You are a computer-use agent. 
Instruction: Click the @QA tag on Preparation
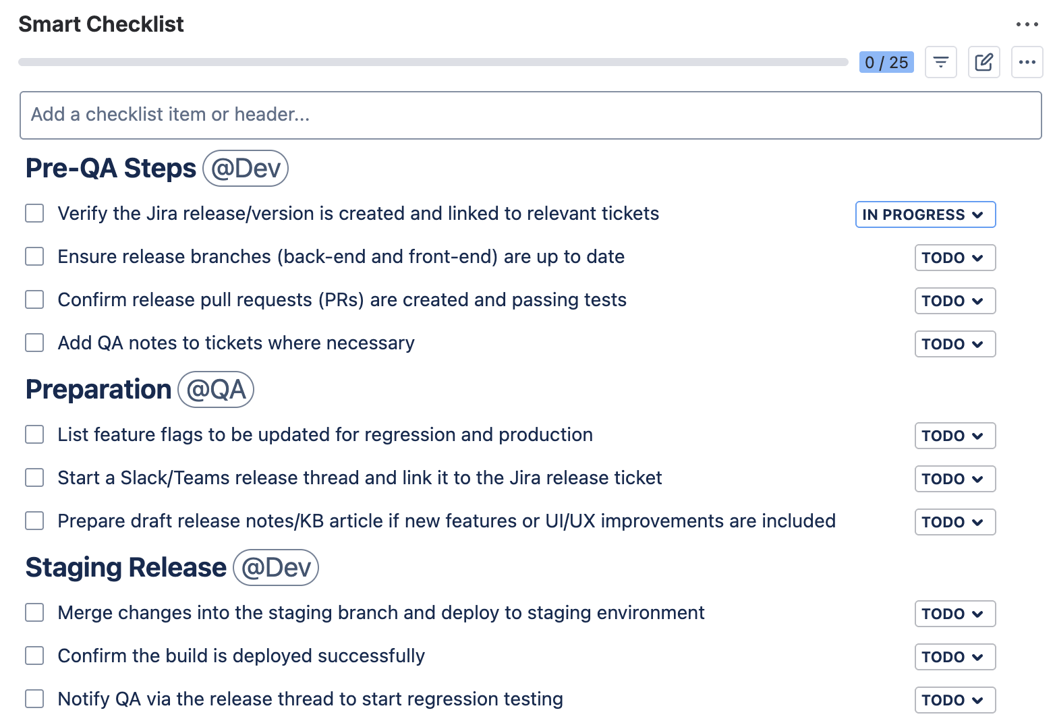click(x=216, y=389)
